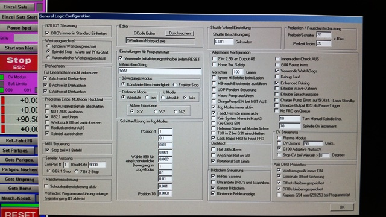
Task: Click the Vorschau Linien input field
Action: click(x=238, y=72)
